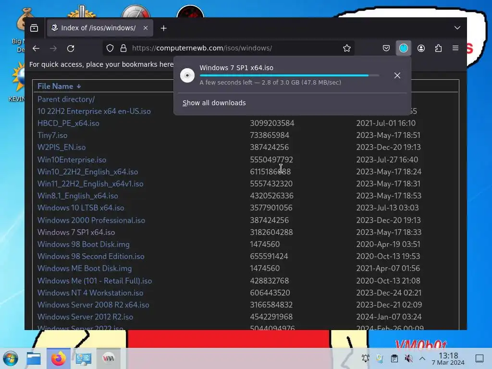Download Windows NT 4 Workstation.iso

[90, 293]
